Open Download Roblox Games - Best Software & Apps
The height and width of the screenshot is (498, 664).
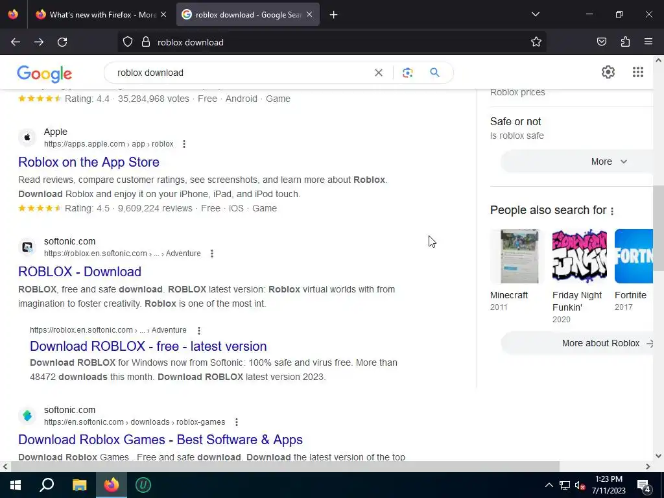161,440
